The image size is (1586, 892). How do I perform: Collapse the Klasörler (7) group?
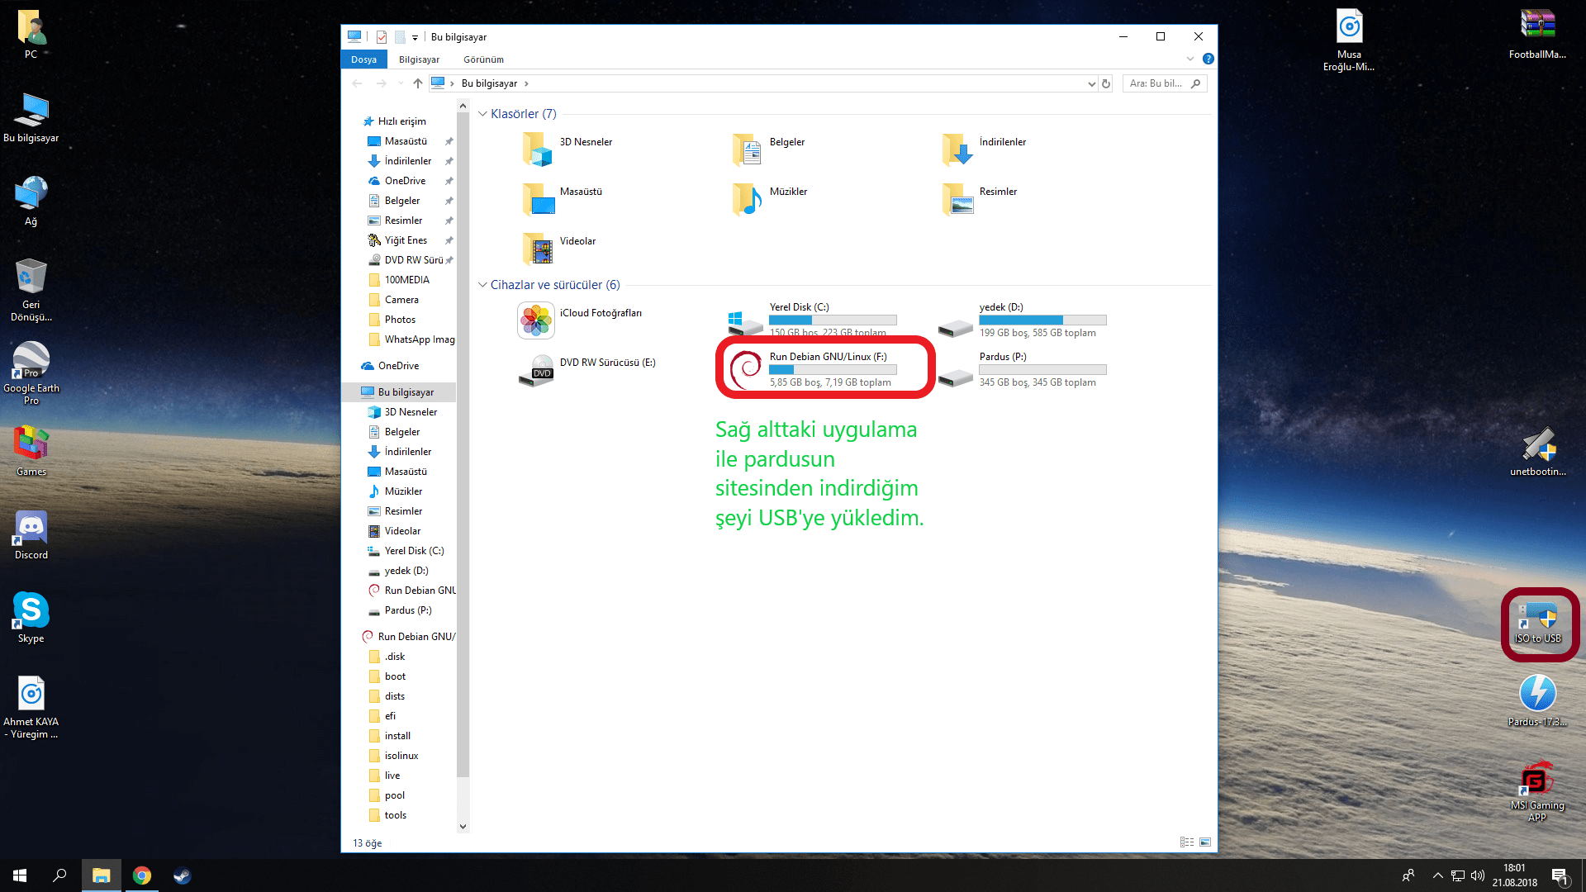(482, 114)
